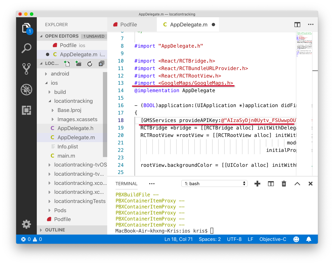This screenshot has width=334, height=265.
Task: Open language mode by clicking Objective-C
Action: point(272,239)
